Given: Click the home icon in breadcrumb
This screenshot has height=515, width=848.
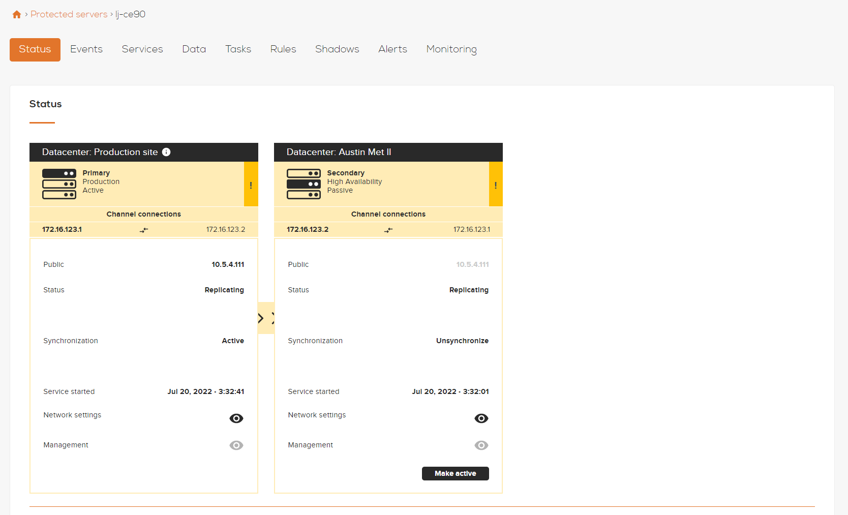Looking at the screenshot, I should pos(17,14).
